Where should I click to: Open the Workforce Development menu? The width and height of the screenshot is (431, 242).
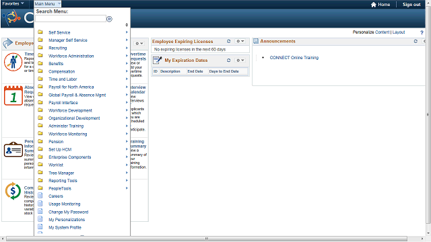point(70,110)
